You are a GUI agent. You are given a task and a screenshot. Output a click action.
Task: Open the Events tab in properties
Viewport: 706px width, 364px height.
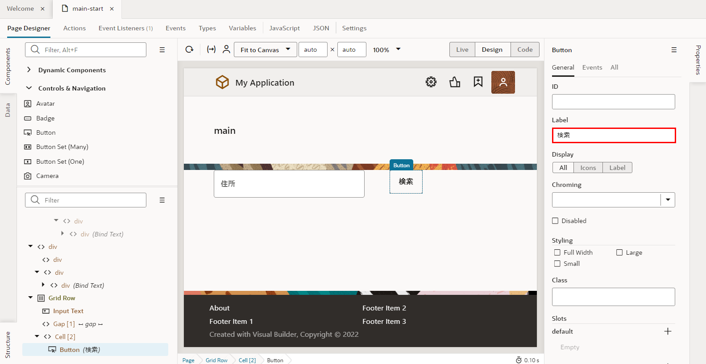(x=592, y=67)
